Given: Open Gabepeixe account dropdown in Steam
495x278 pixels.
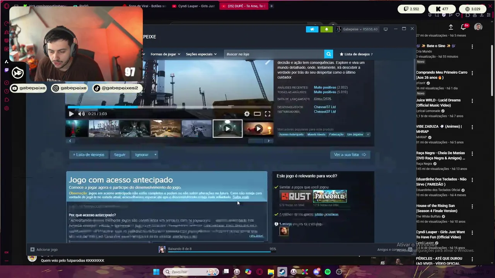Looking at the screenshot, I should pos(357,29).
